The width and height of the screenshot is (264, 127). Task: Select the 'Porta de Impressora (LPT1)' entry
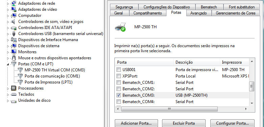(49, 82)
